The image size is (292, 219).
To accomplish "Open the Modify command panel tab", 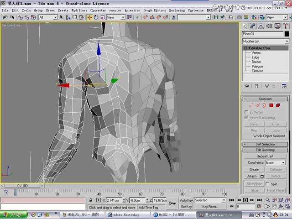I will 252,26.
